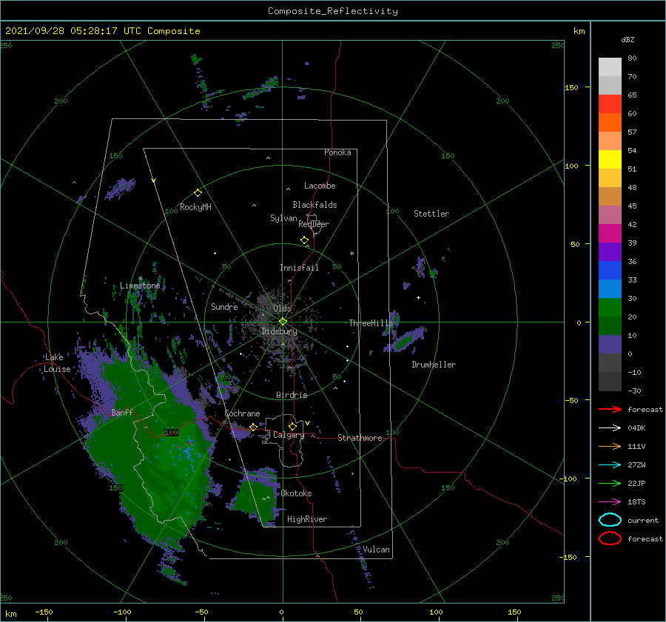This screenshot has height=622, width=666.
Task: Click the red forecast ellipse icon
Action: 610,538
